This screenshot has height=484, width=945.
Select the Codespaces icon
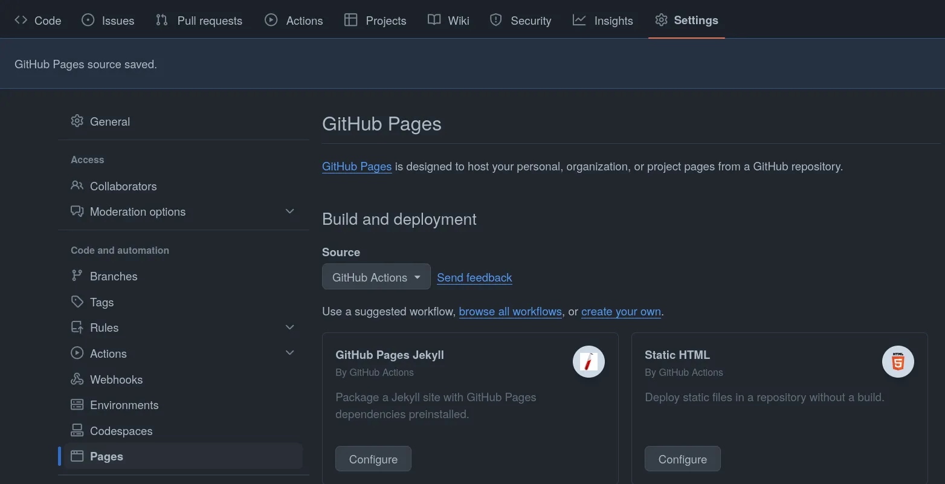coord(77,431)
